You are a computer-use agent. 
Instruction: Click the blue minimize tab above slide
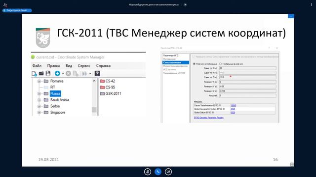pyautogui.click(x=291, y=16)
